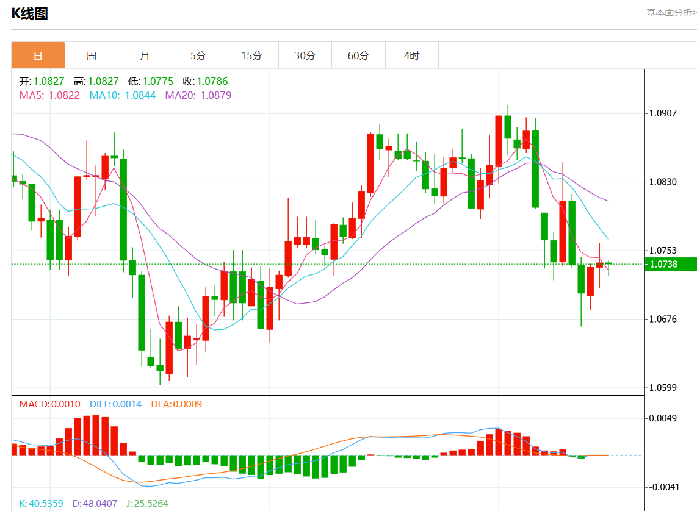This screenshot has width=697, height=511.
Task: Switch to the 月 monthly tab
Action: coord(145,55)
